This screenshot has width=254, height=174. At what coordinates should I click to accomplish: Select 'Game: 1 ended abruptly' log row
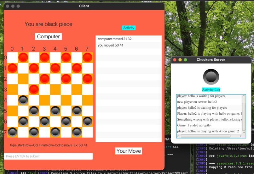[x=209, y=125]
